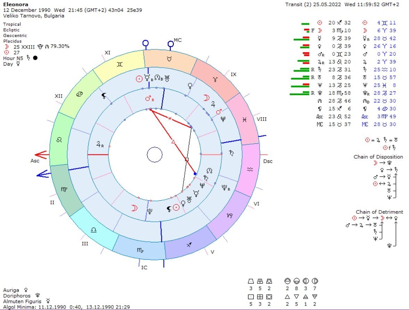Click the green Leo sign segment
The image size is (409, 310).
(59, 140)
